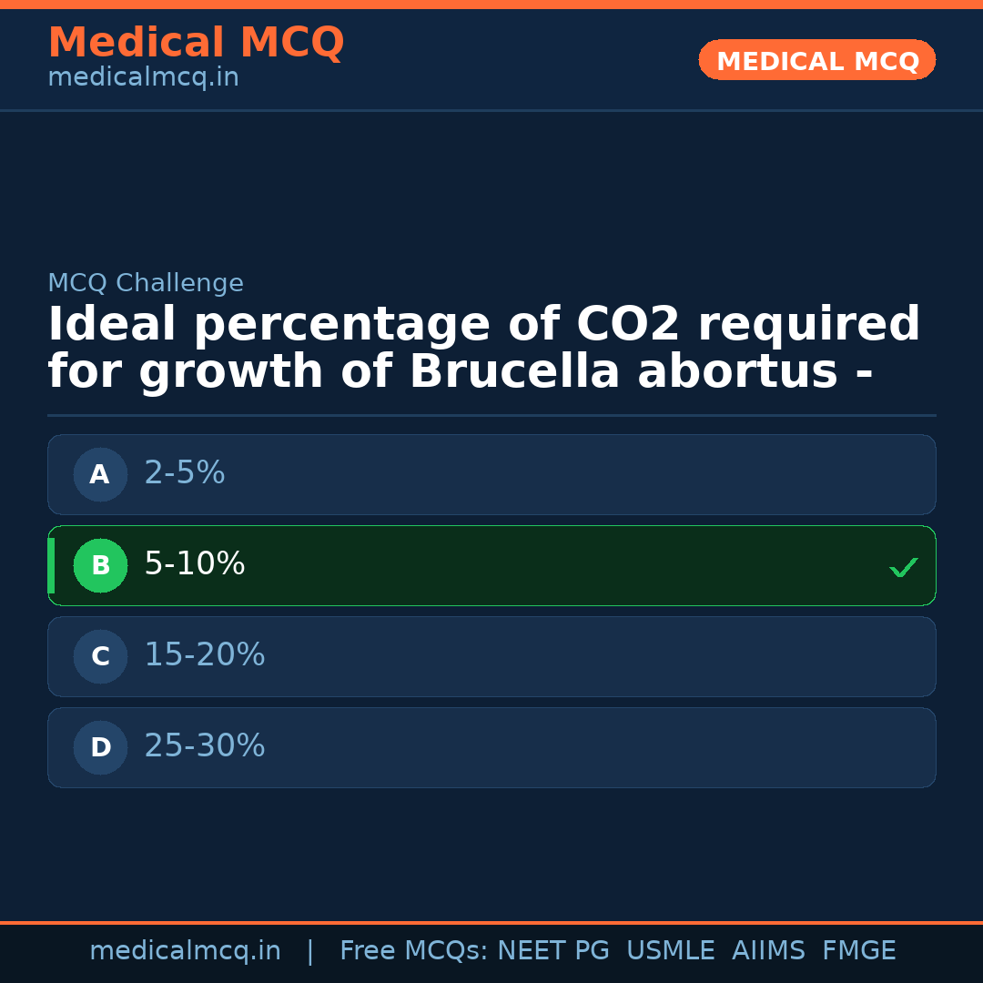The image size is (983, 983).
Task: Choose the 2-5% answer text
Action: coord(184,473)
